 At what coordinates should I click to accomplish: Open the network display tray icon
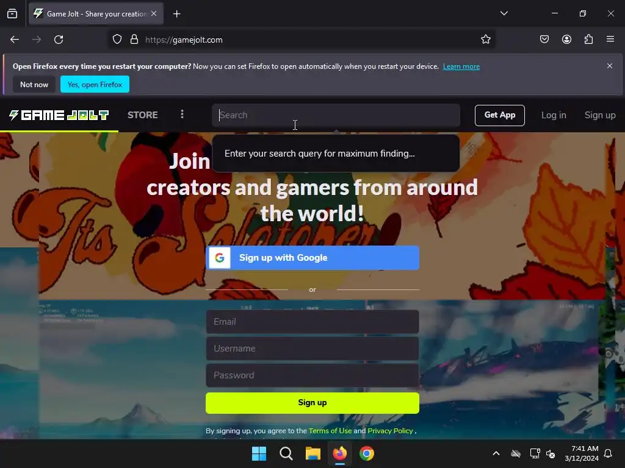coord(535,453)
